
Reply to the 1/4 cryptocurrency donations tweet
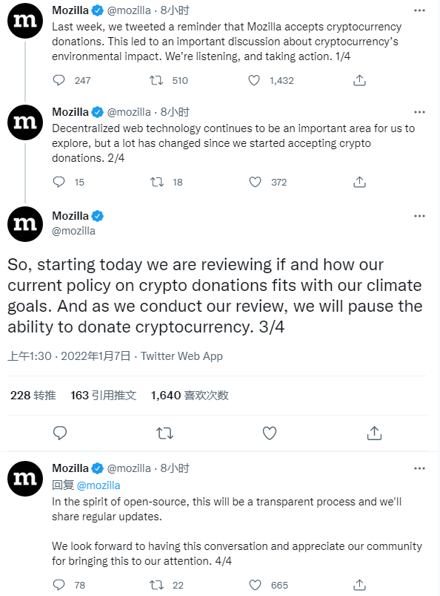tap(59, 80)
